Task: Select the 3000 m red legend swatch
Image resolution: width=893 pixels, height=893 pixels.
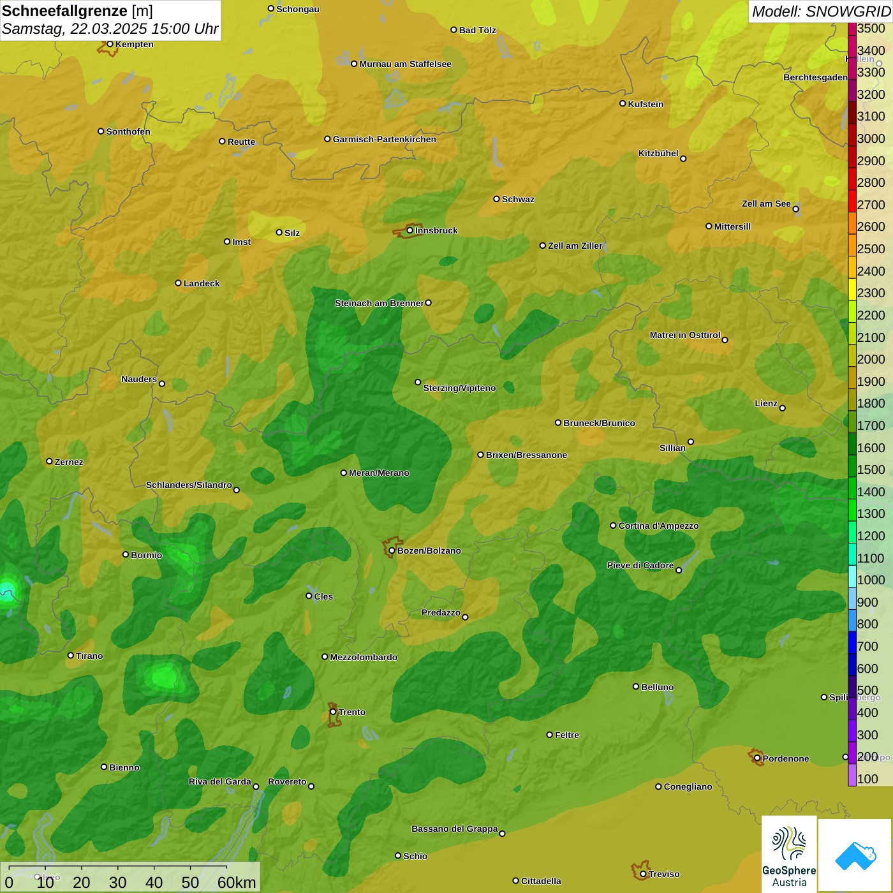Action: 852,135
